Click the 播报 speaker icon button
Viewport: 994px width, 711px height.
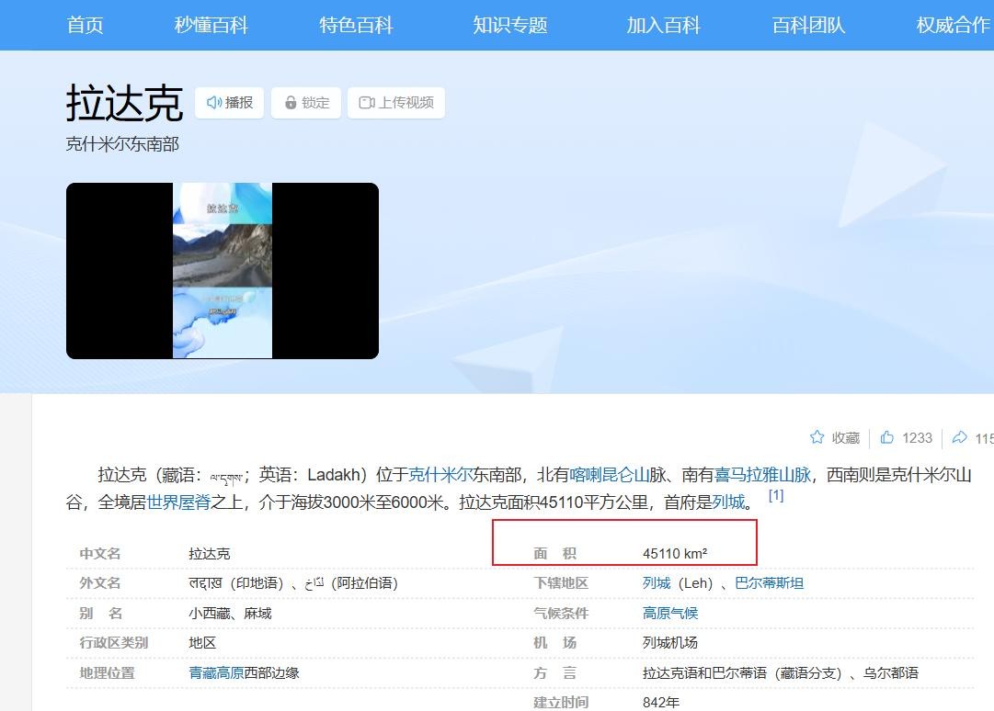tap(229, 103)
